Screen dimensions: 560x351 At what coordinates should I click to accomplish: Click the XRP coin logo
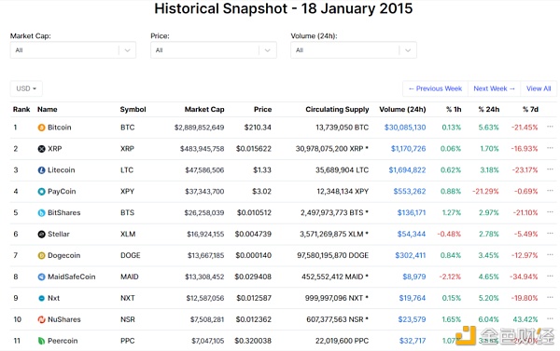point(41,149)
